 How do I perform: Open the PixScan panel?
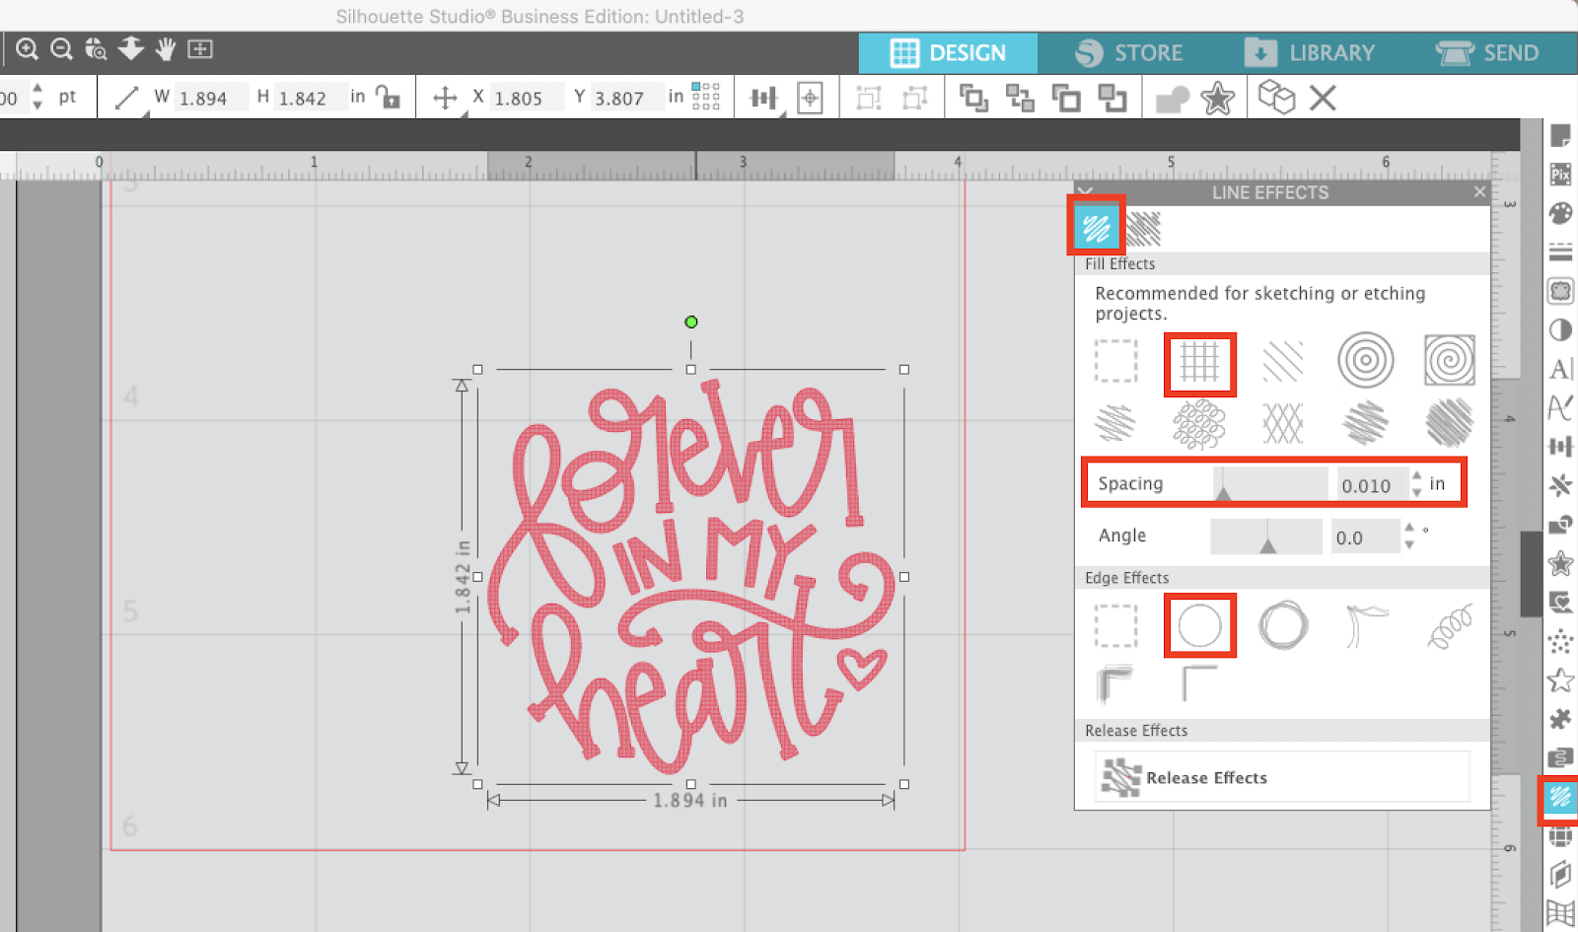(1561, 175)
